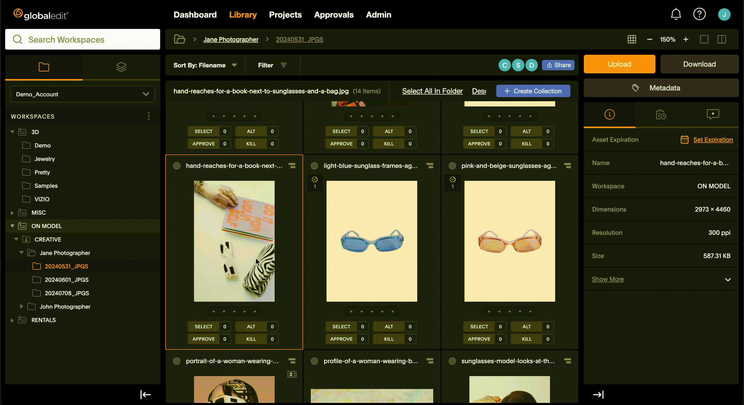744x405 pixels.
Task: Select the split panel layout icon
Action: click(722, 39)
